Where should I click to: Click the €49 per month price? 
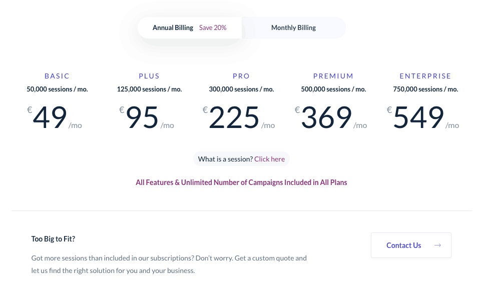55,117
